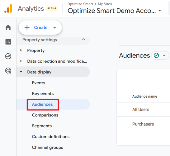Open Channel groups menu item

click(x=47, y=147)
